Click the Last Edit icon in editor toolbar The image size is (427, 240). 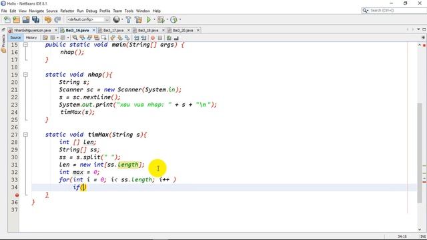pos(45,37)
